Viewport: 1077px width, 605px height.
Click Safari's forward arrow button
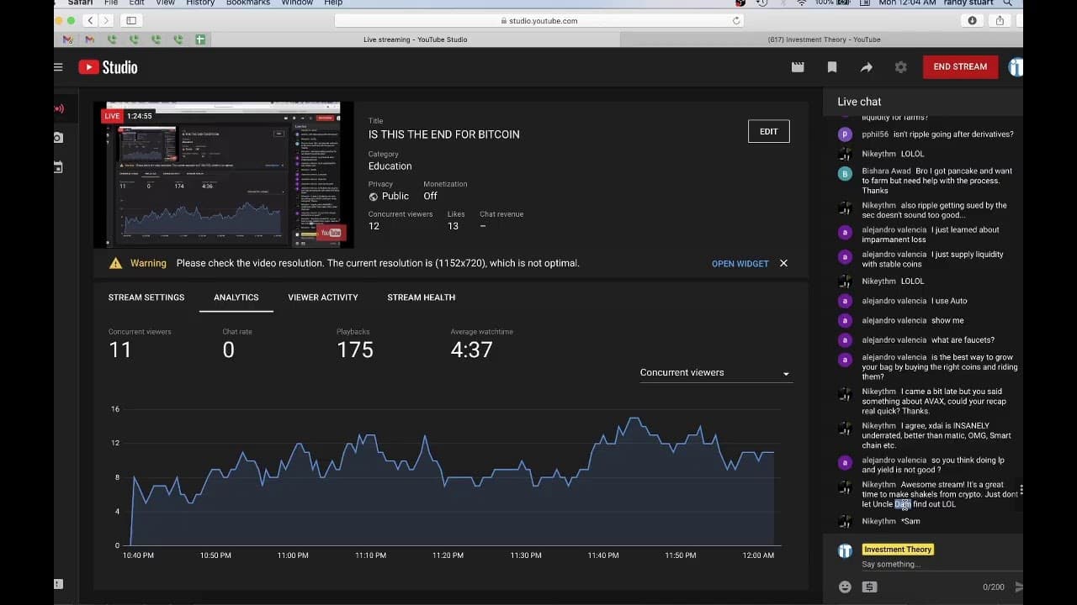point(107,20)
